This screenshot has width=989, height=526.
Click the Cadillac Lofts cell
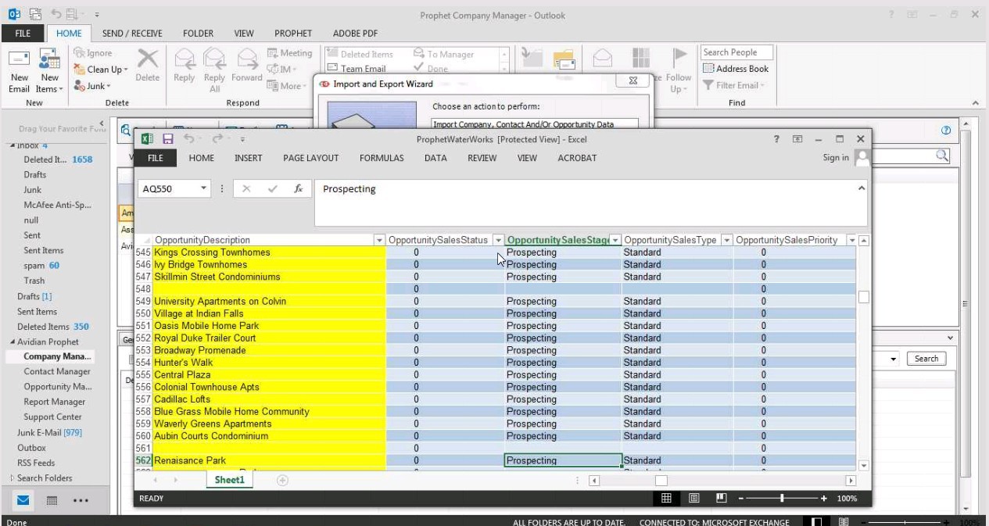pos(269,399)
